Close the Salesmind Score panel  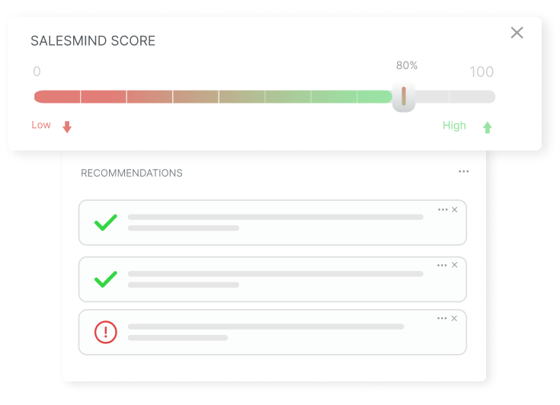(517, 33)
